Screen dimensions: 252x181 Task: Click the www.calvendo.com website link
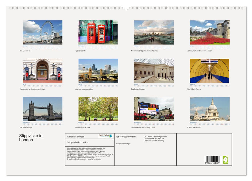tap(94, 159)
